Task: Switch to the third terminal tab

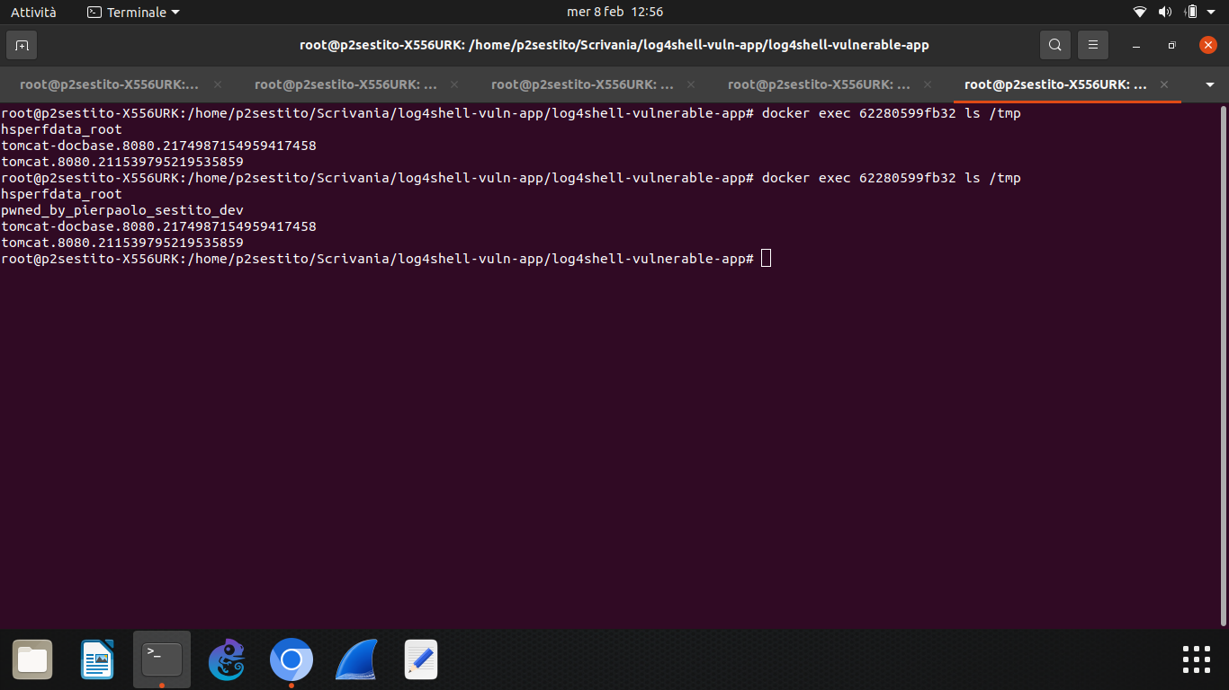Action: pos(583,84)
